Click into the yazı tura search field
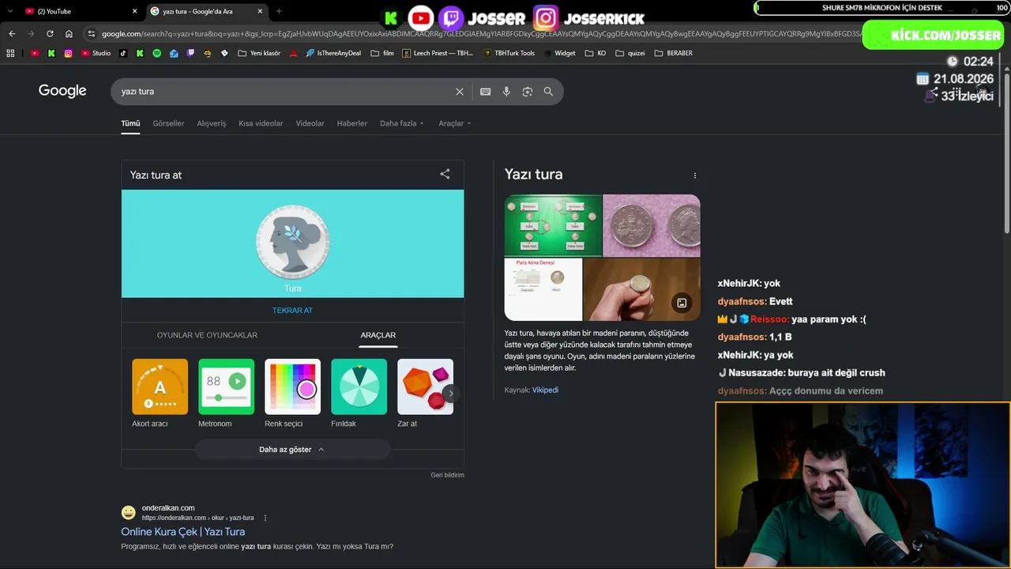This screenshot has width=1011, height=569. click(284, 92)
